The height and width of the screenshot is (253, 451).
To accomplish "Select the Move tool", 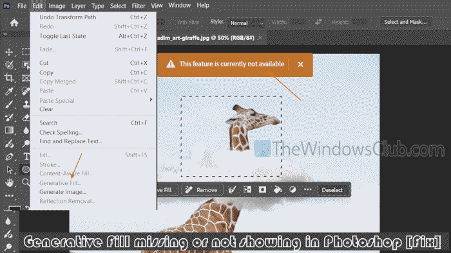I will pos(9,52).
